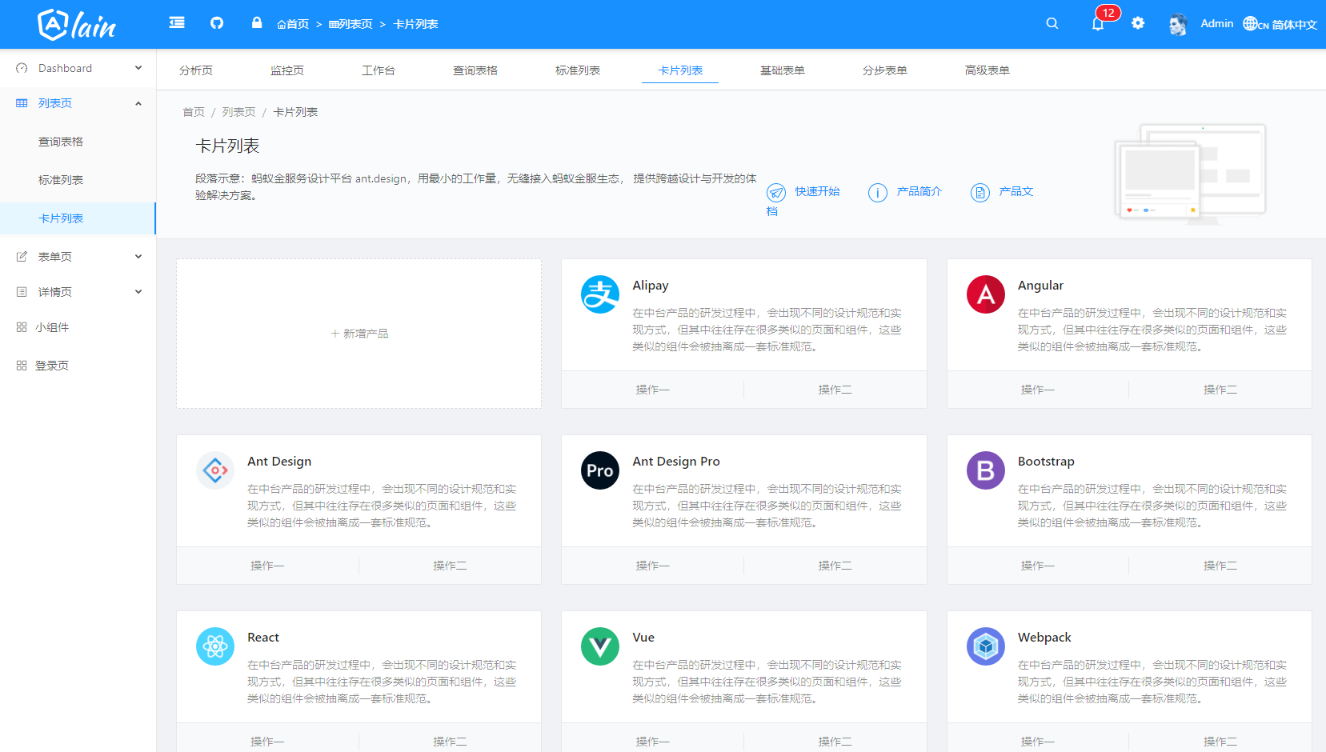Click the Webpack card title

(1044, 638)
